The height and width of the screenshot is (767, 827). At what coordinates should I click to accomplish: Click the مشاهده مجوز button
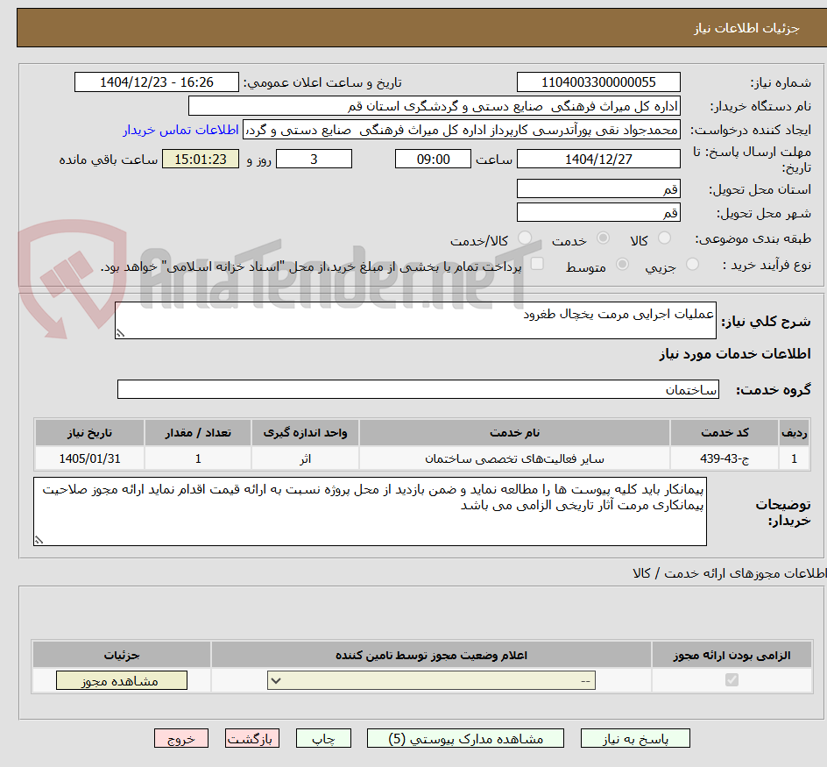click(121, 680)
